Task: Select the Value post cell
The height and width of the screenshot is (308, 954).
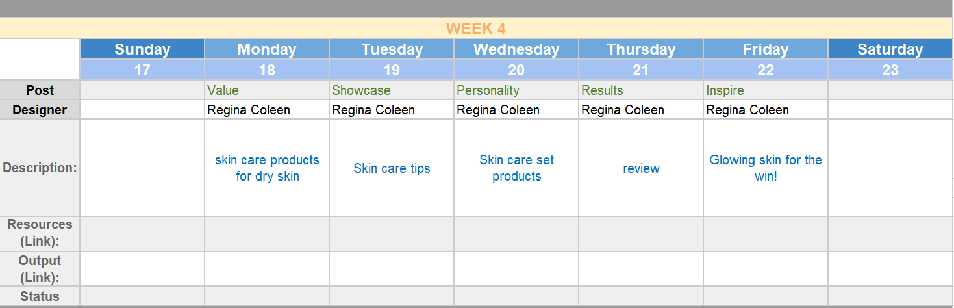Action: (267, 90)
